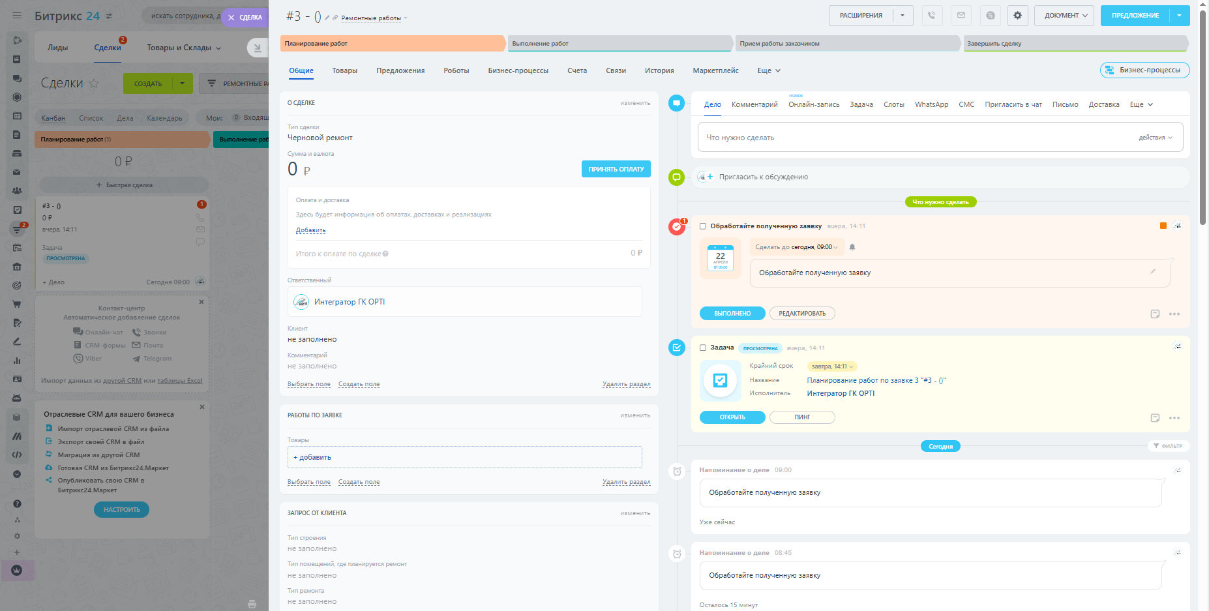Image resolution: width=1209 pixels, height=611 pixels.
Task: Expand the 'Документ' dropdown
Action: click(1066, 16)
